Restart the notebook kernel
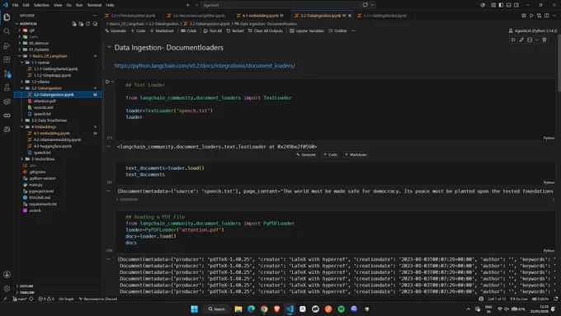This screenshot has width=561, height=316. pos(235,31)
